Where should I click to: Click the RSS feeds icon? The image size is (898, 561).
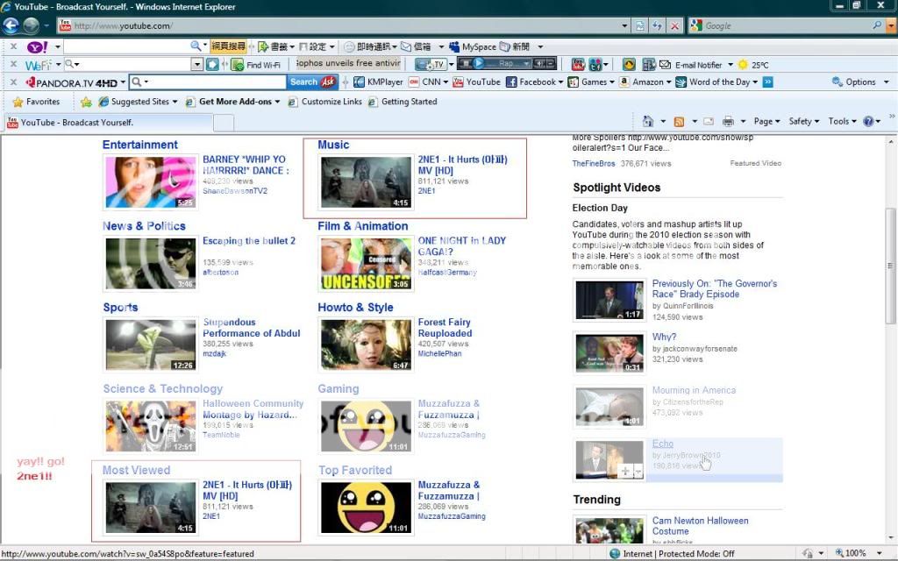click(x=678, y=122)
